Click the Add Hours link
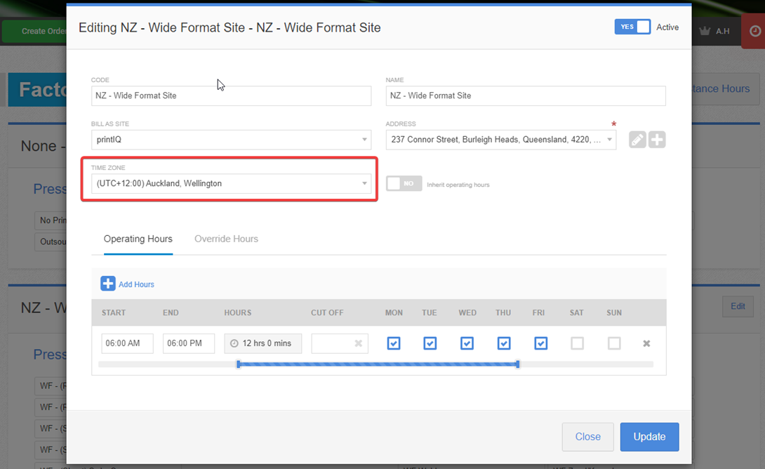765x469 pixels. [137, 284]
